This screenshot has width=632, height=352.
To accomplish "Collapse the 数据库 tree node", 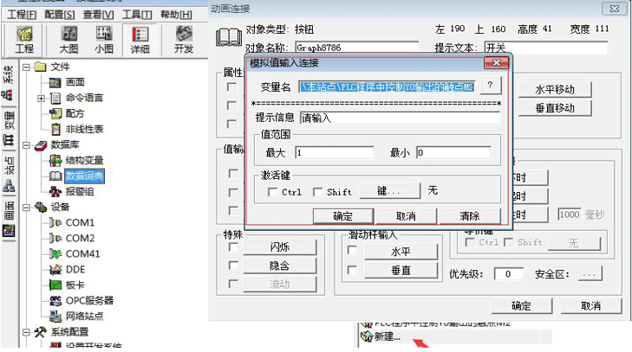I will (x=26, y=144).
